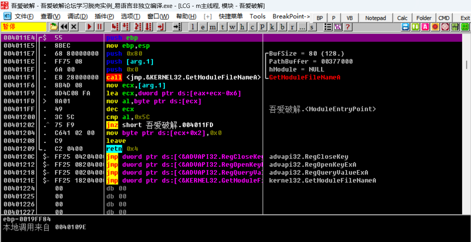Viewport: 471px width, 242px height.
Task: Open the 帮助(H) menu
Action: point(186,16)
